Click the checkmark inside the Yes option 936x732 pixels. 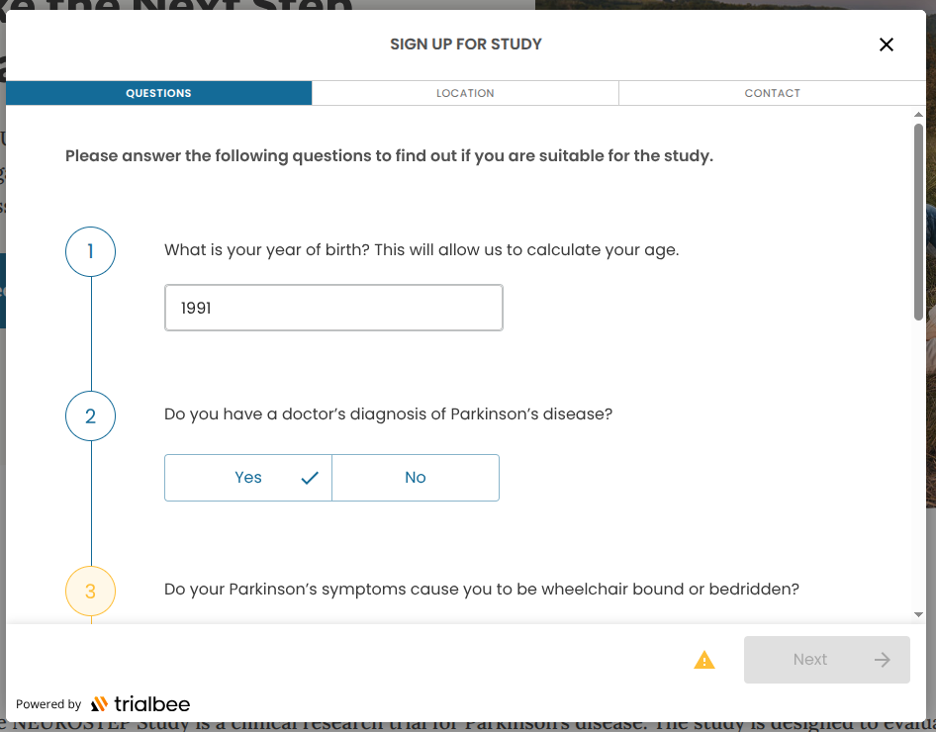[309, 477]
